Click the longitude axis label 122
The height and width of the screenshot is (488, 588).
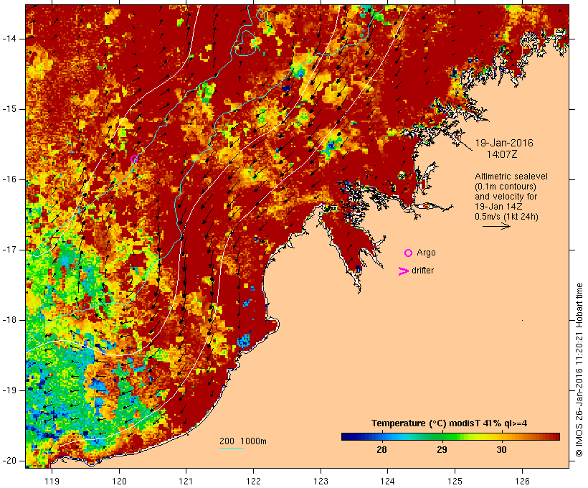254,481
